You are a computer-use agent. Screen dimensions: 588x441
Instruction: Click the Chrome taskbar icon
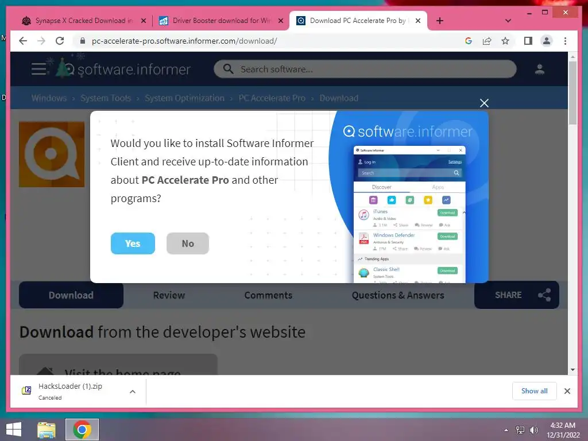[x=82, y=430]
